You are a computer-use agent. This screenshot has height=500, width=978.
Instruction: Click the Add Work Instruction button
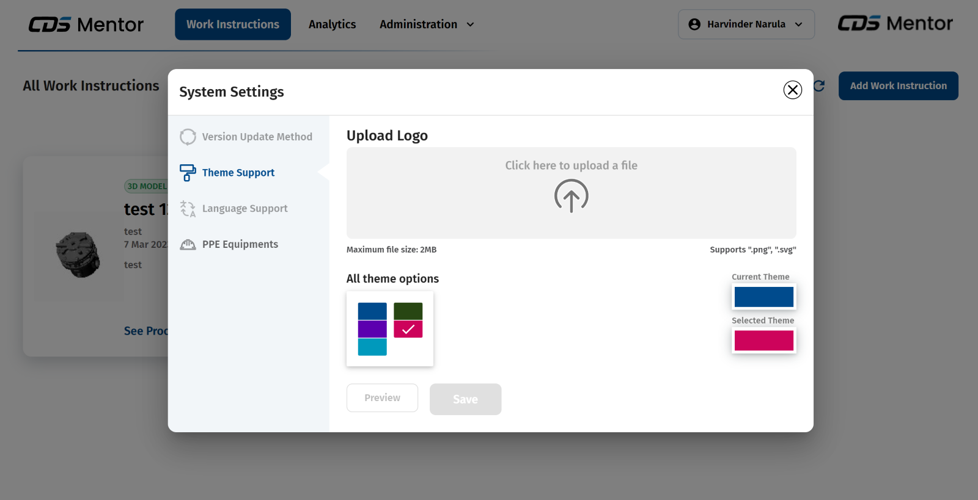click(x=898, y=86)
